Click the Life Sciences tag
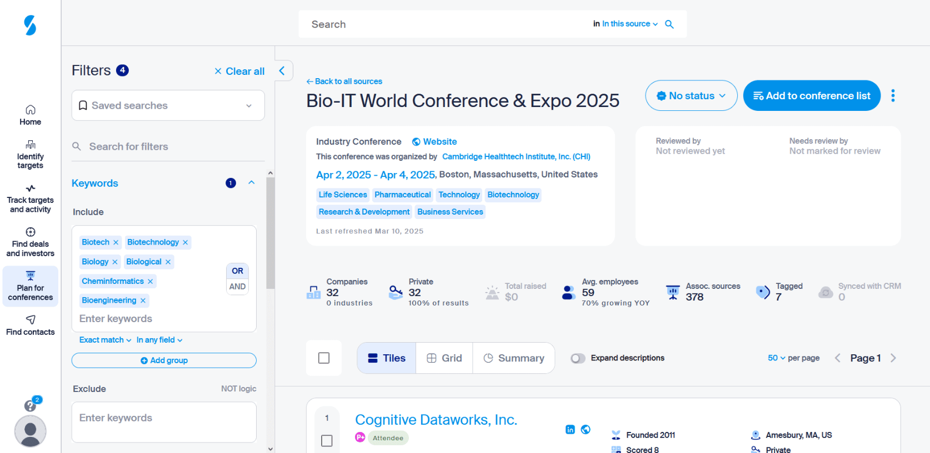The width and height of the screenshot is (930, 453). click(x=343, y=195)
